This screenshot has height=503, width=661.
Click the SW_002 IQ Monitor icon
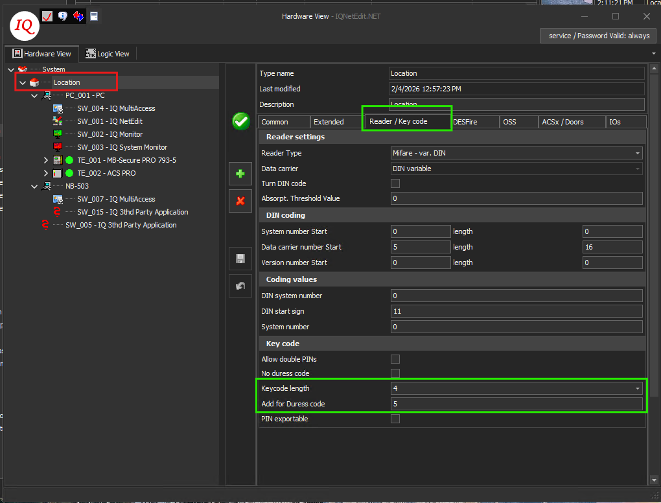pyautogui.click(x=58, y=134)
